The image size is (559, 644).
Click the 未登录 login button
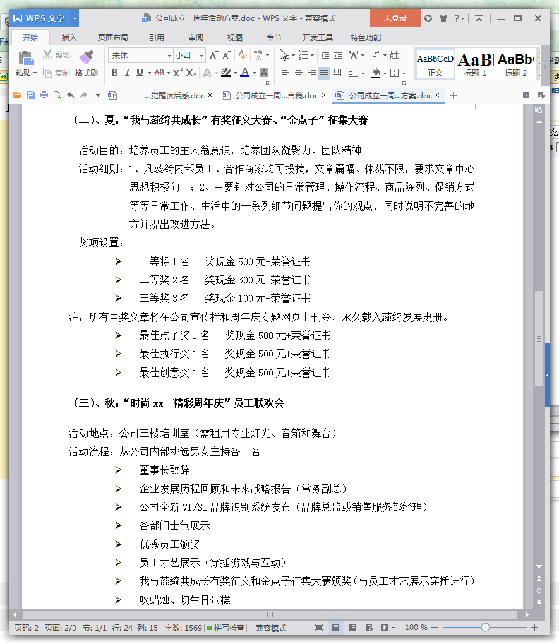click(x=395, y=18)
